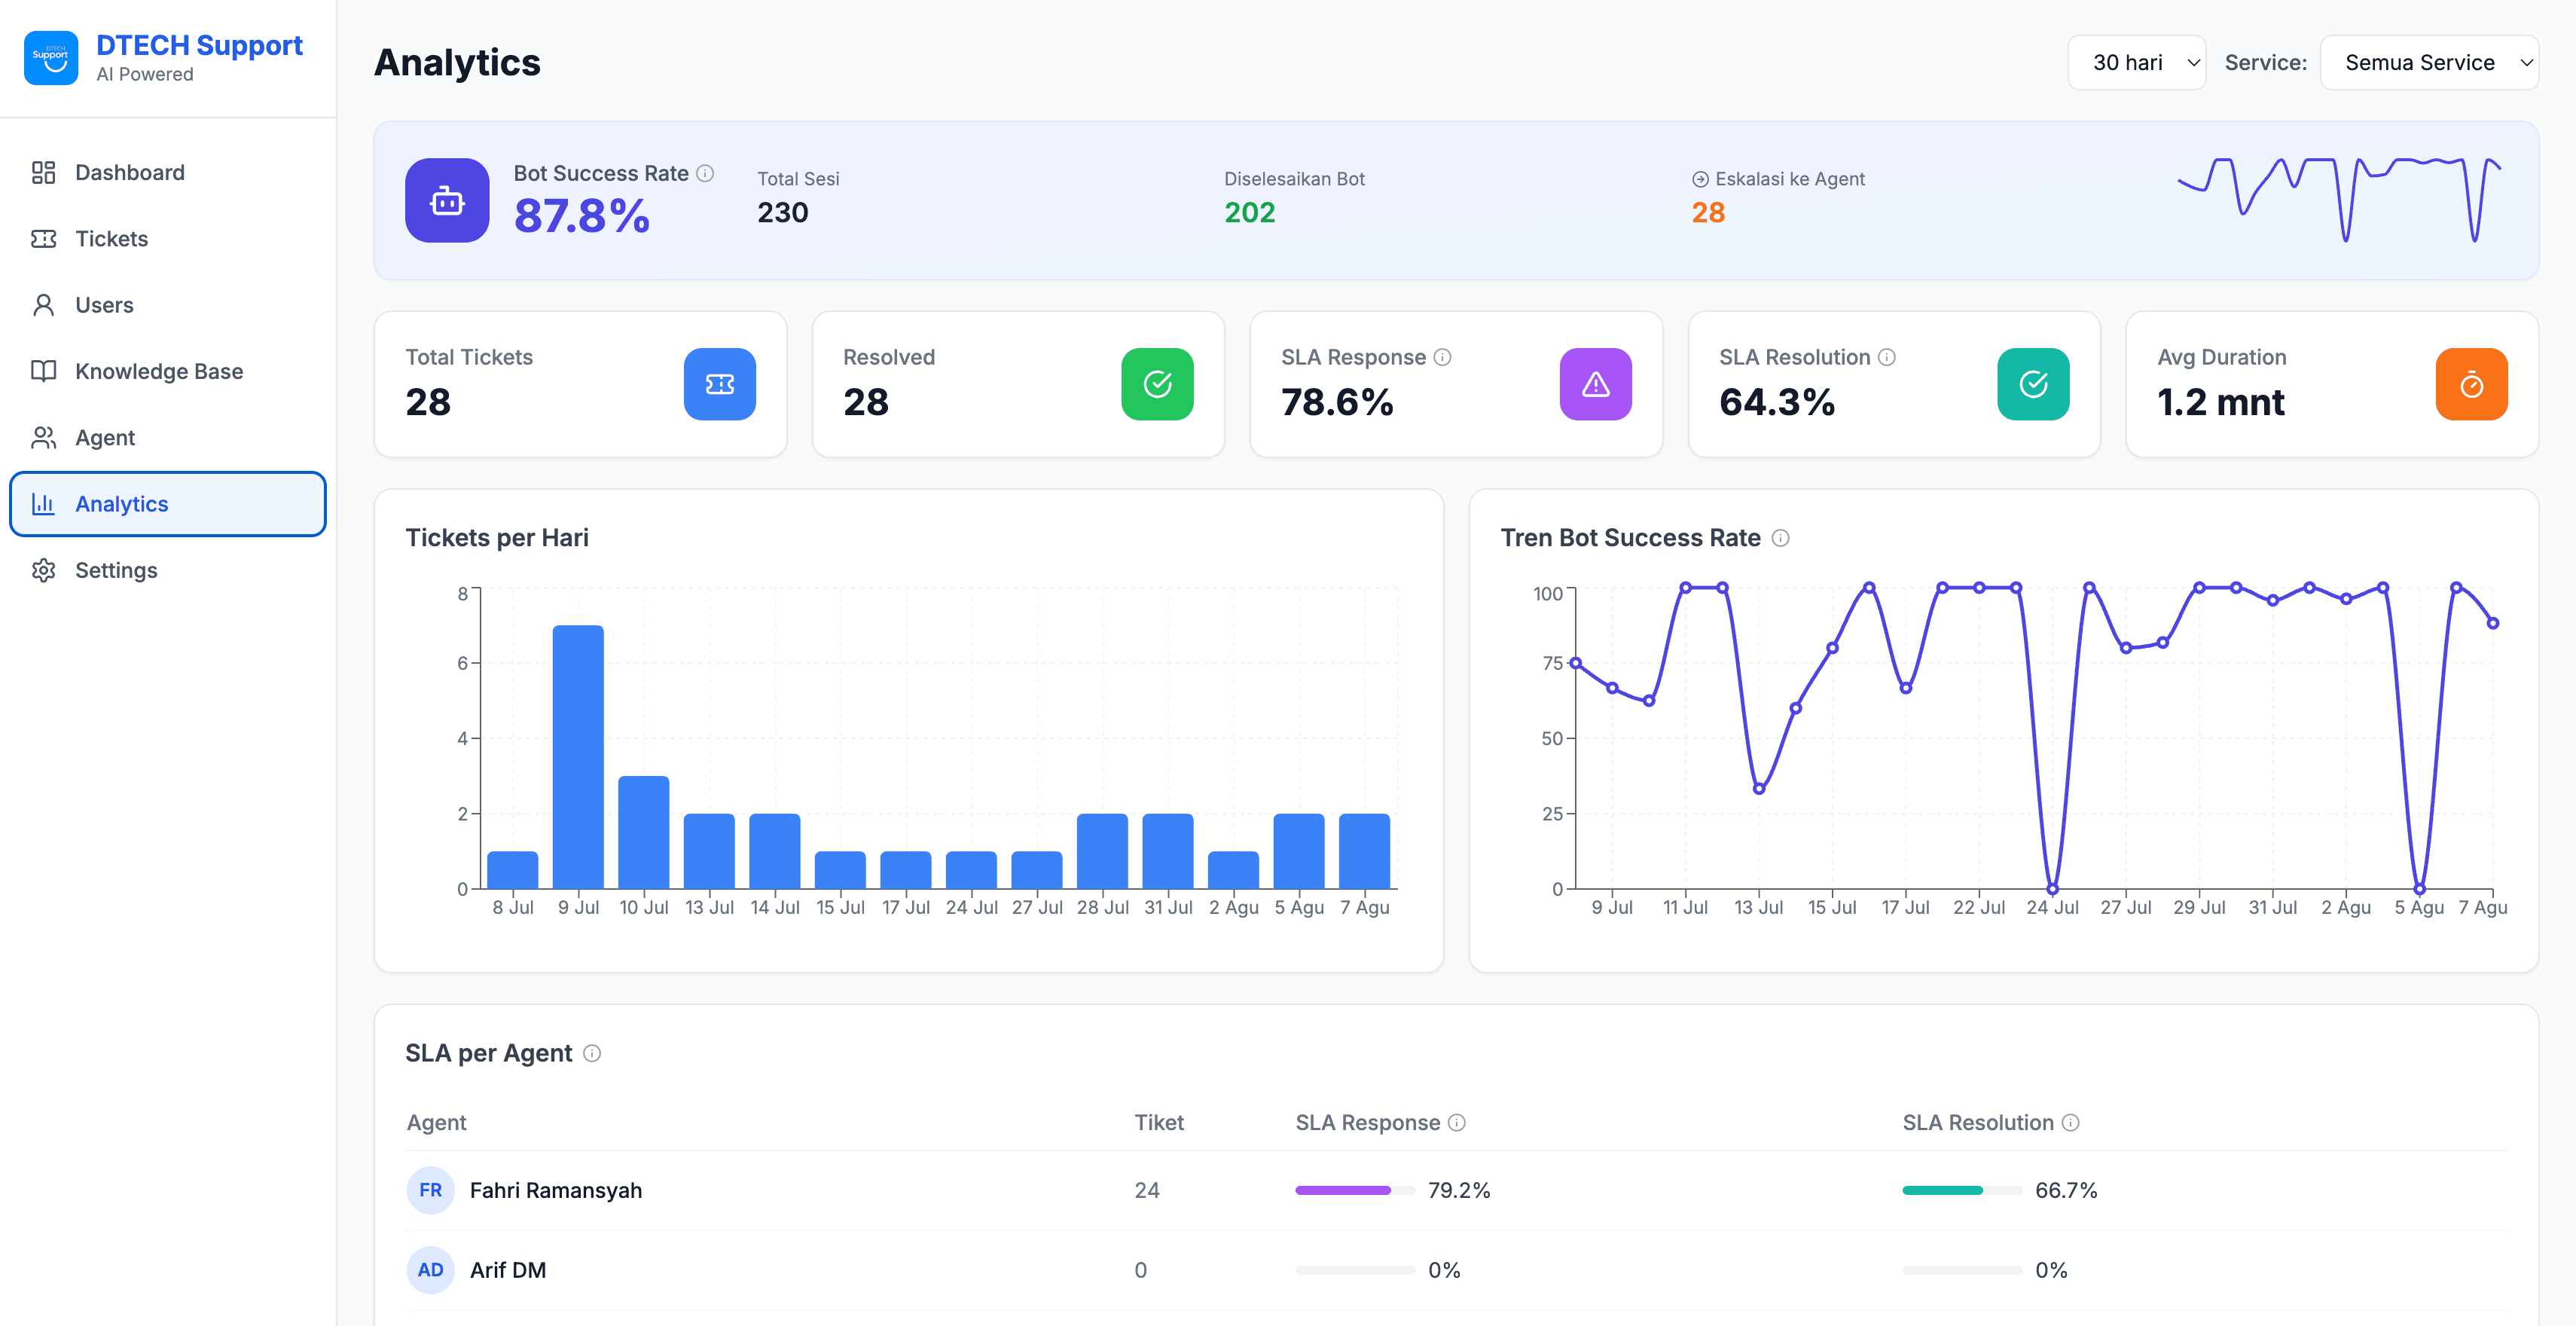Click the 1.2 mnt average duration value
The height and width of the screenshot is (1326, 2576).
[x=2221, y=402]
